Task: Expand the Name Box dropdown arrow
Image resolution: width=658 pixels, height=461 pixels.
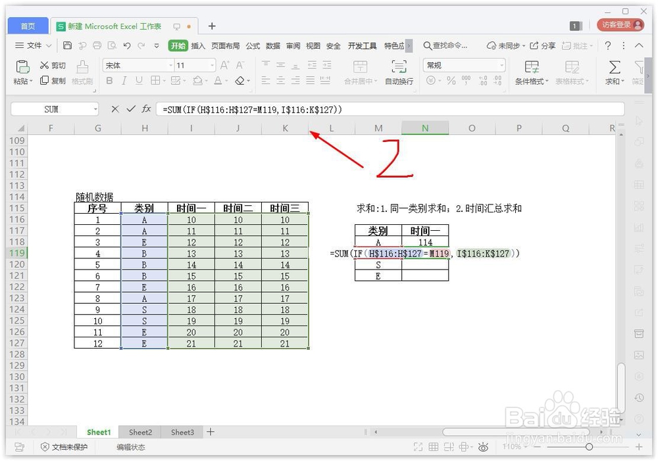Action: tap(95, 109)
